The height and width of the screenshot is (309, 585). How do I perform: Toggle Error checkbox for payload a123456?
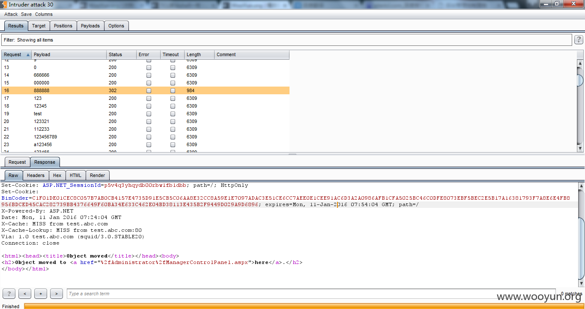click(x=149, y=144)
